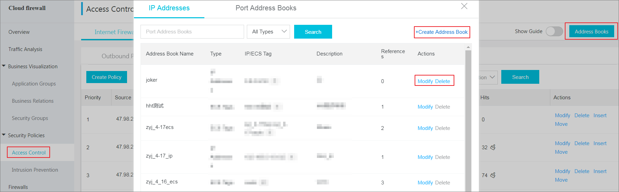The width and height of the screenshot is (619, 192).
Task: Switch to the IP Addresses tab
Action: [169, 8]
